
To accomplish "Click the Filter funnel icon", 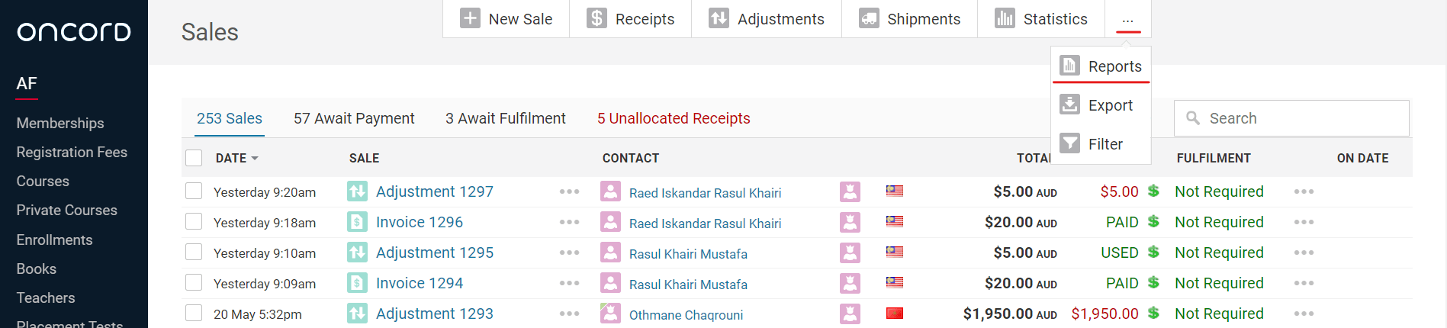I will coord(1069,143).
